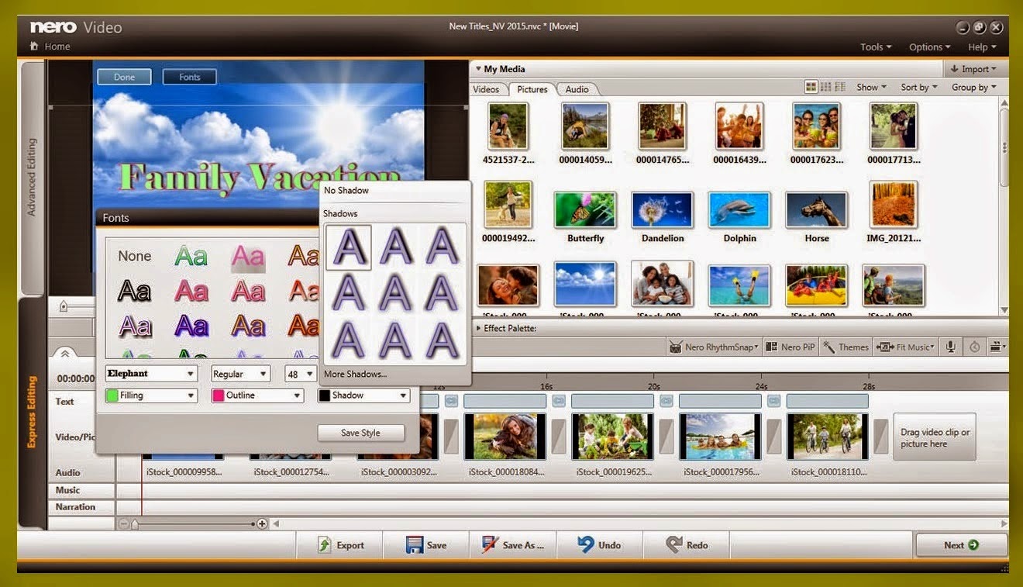This screenshot has width=1023, height=587.
Task: Open the Help menu
Action: [x=982, y=47]
